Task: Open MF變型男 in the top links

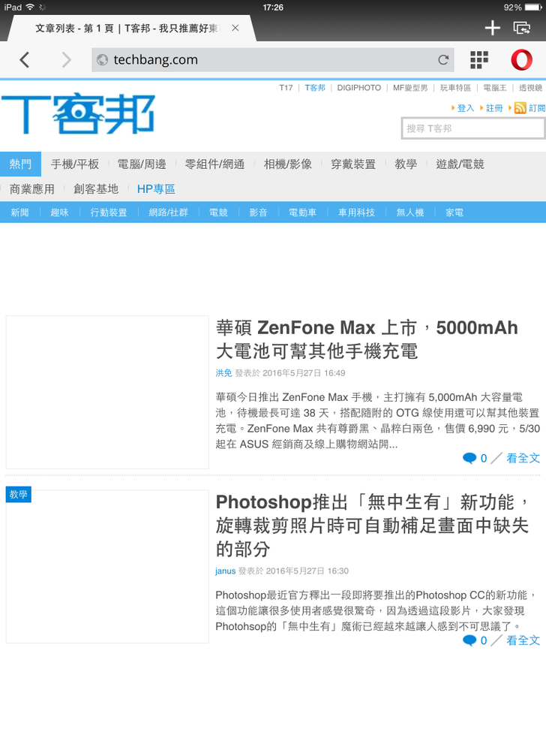Action: (410, 88)
